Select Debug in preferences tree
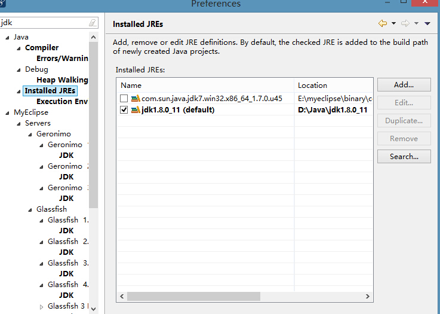 click(x=36, y=69)
